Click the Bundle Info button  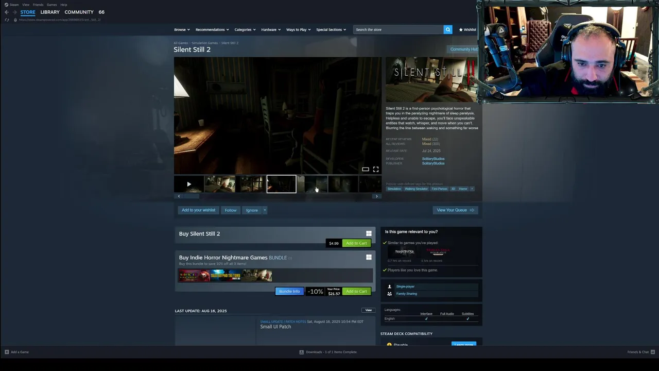point(289,291)
